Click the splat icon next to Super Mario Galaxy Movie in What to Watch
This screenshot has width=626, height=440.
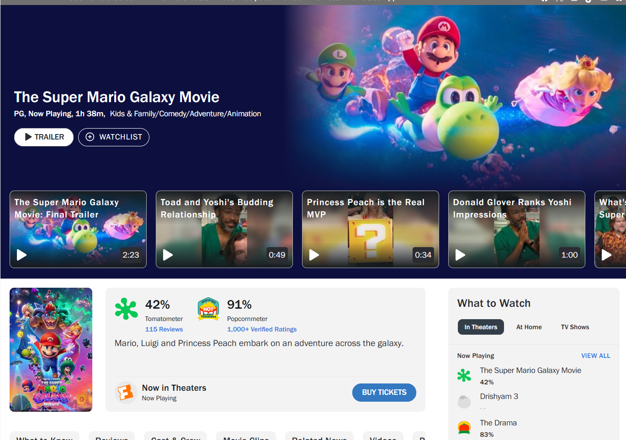coord(464,375)
